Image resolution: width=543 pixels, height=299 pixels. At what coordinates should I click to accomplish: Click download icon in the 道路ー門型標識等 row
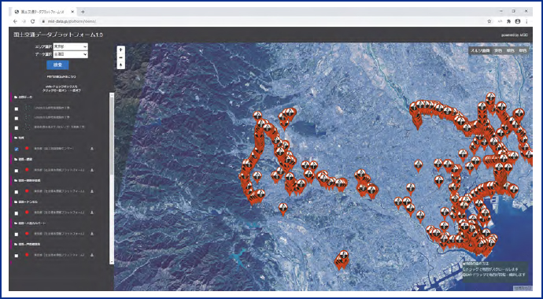click(x=92, y=255)
